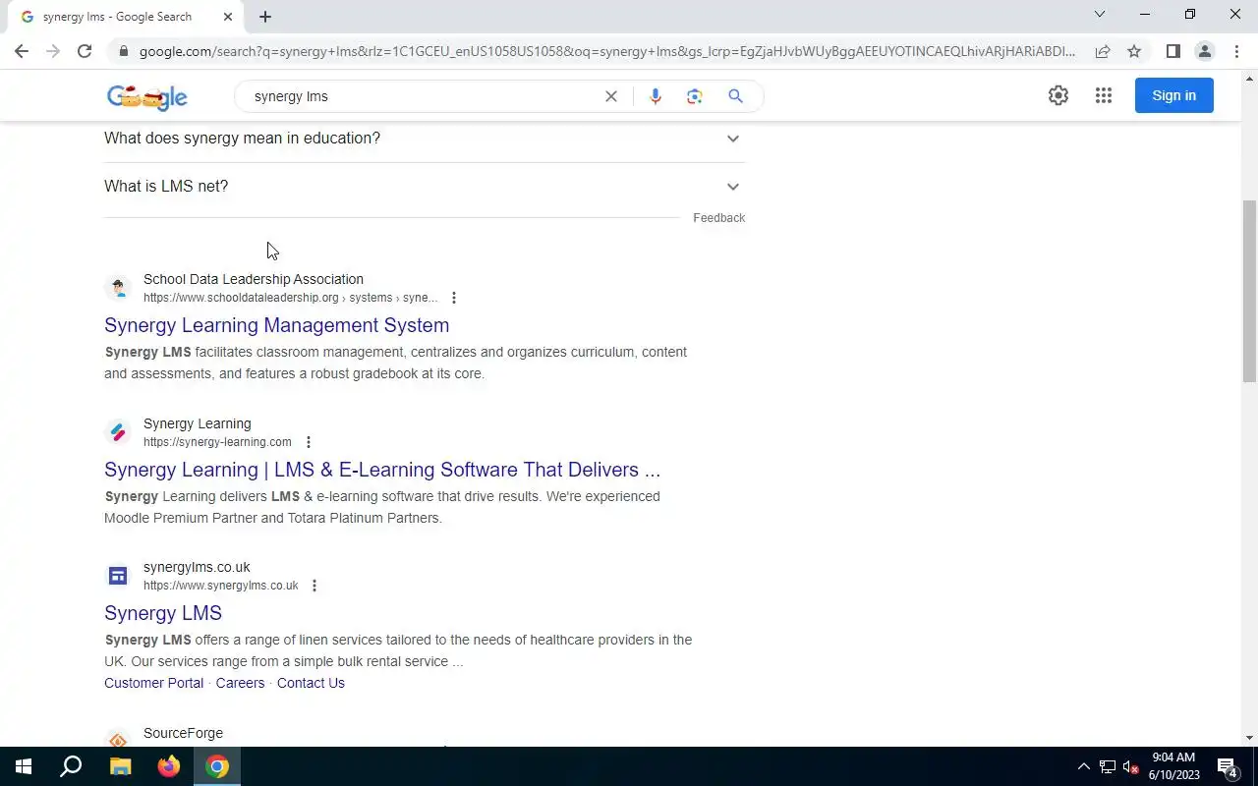Clear the search box with the X icon
The image size is (1258, 786).
tap(611, 96)
